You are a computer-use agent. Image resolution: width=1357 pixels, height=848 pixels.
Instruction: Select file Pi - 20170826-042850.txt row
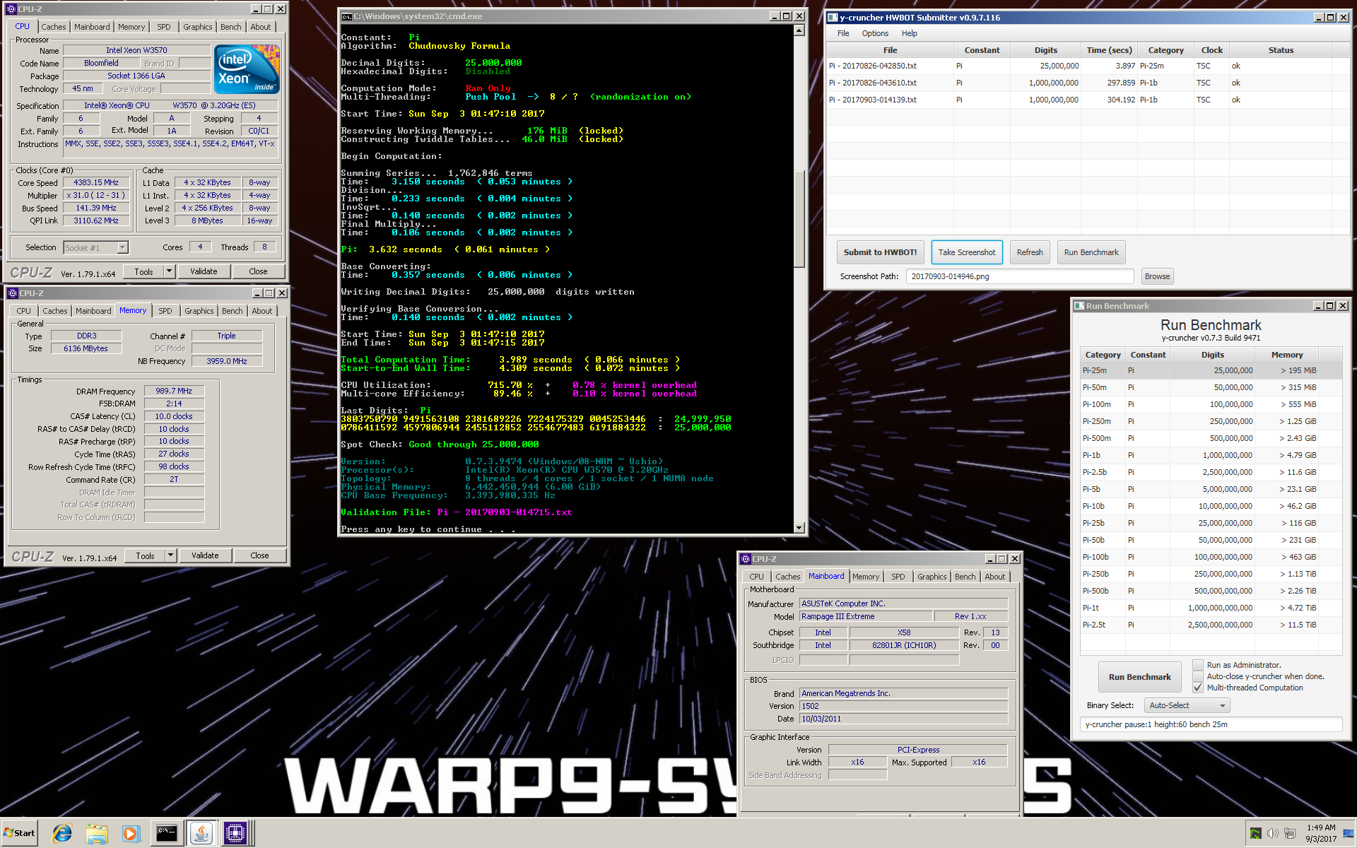(1088, 66)
